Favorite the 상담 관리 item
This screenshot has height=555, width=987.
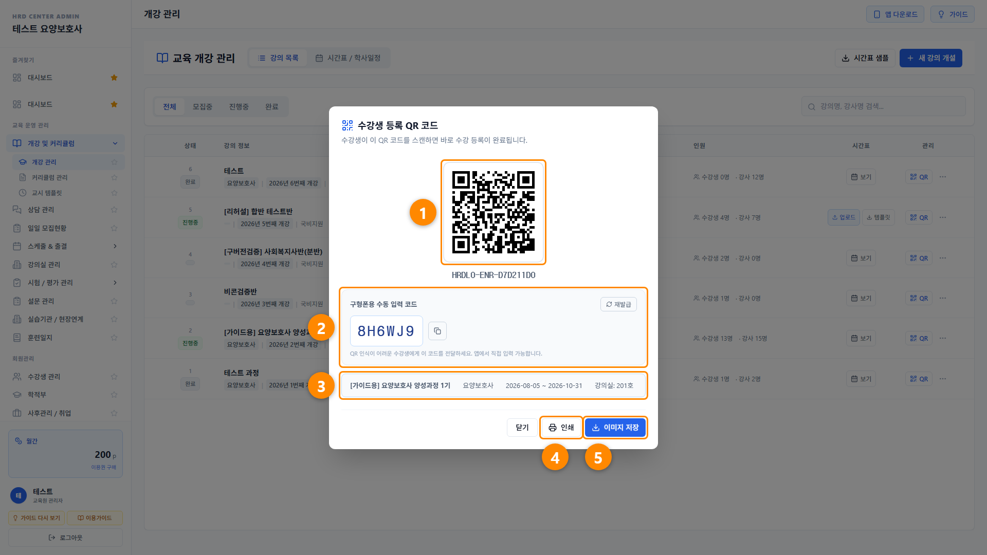(114, 210)
